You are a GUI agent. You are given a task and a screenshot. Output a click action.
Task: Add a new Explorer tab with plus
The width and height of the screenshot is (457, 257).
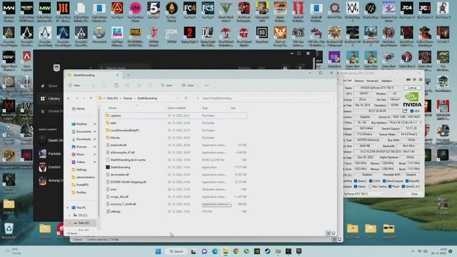[x=129, y=75]
